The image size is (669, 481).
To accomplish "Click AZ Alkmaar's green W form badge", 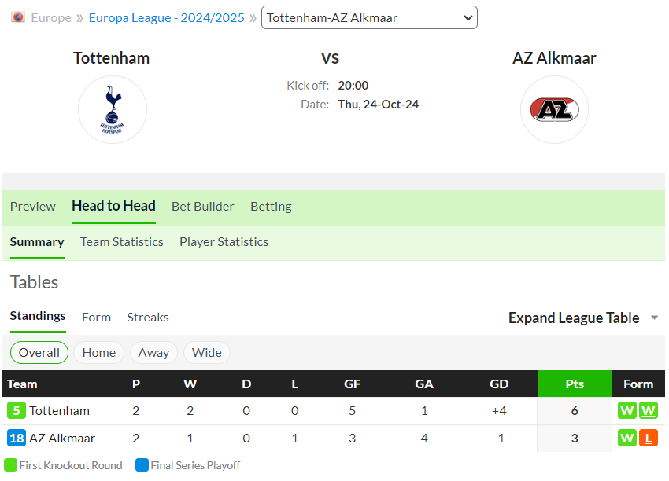I will [627, 438].
